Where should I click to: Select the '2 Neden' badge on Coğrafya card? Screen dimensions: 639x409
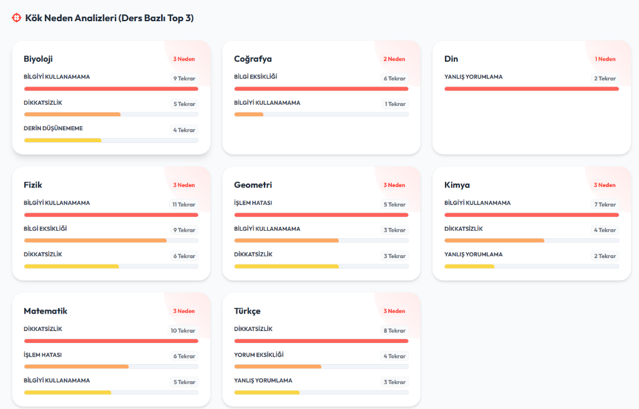click(394, 59)
